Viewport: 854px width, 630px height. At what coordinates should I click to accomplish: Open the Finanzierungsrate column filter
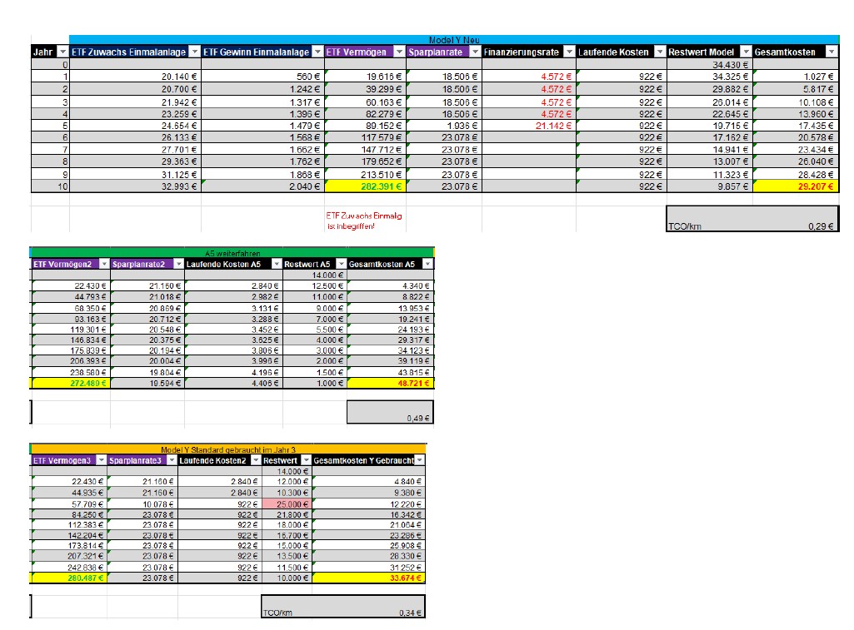[x=568, y=52]
